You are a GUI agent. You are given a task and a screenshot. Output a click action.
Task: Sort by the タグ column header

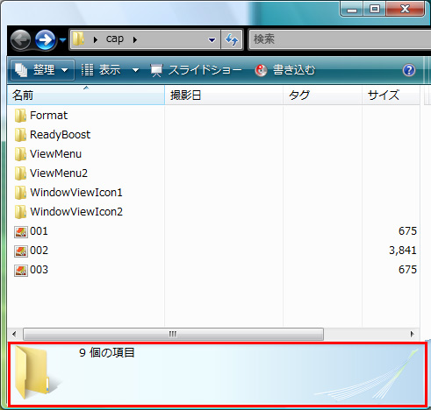coord(322,95)
